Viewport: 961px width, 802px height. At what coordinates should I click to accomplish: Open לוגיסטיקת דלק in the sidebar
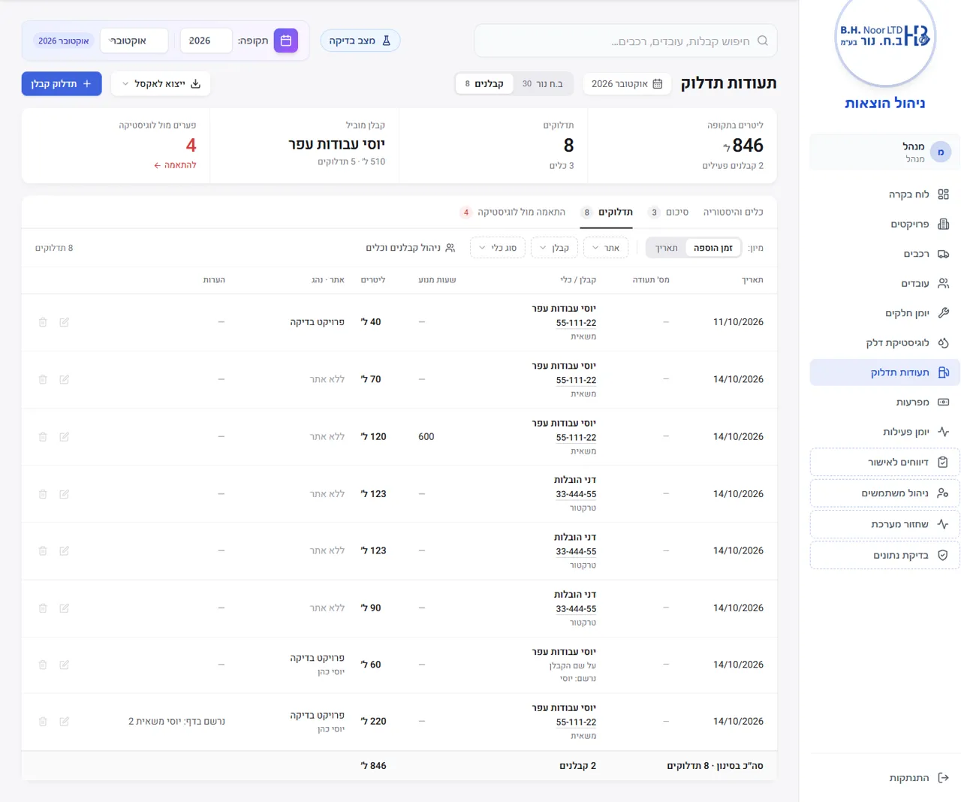(884, 342)
